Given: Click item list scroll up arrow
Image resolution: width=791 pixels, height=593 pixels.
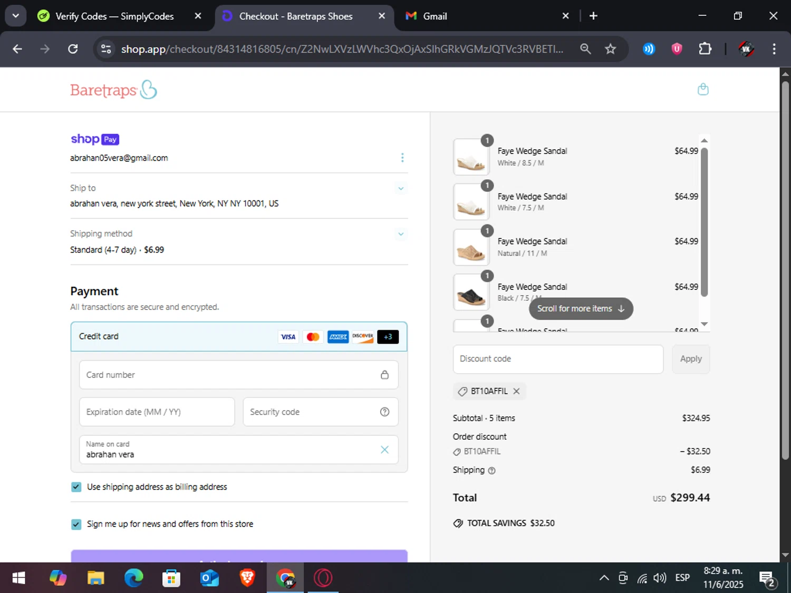Looking at the screenshot, I should tap(704, 140).
